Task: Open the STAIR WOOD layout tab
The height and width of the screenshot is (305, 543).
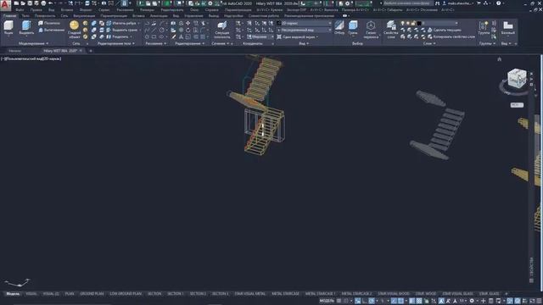Action: [x=426, y=294]
